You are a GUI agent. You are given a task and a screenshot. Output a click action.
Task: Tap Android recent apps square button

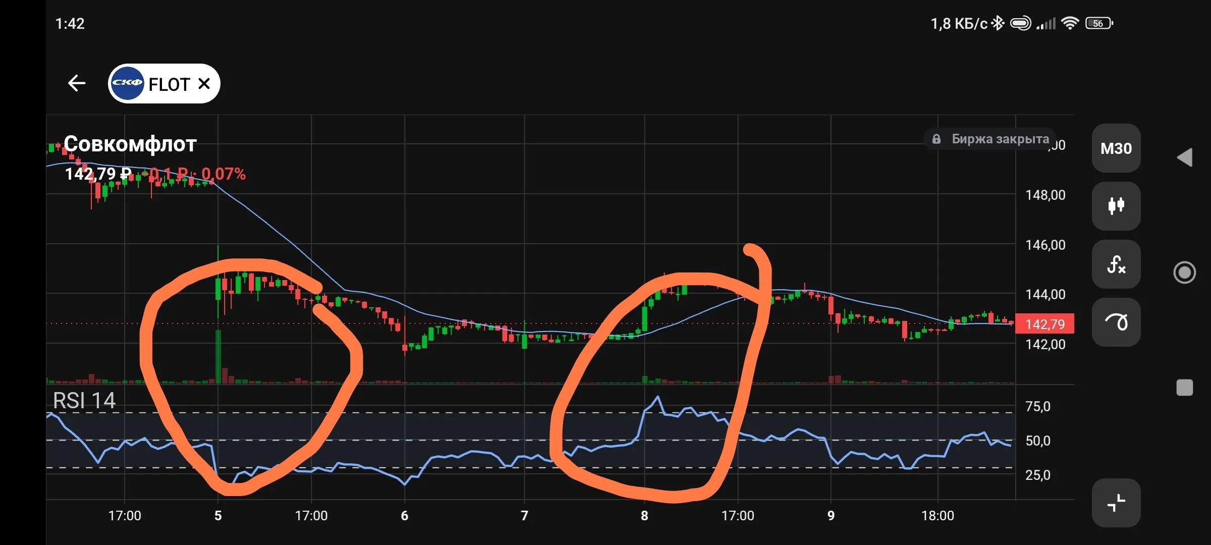[x=1185, y=388]
